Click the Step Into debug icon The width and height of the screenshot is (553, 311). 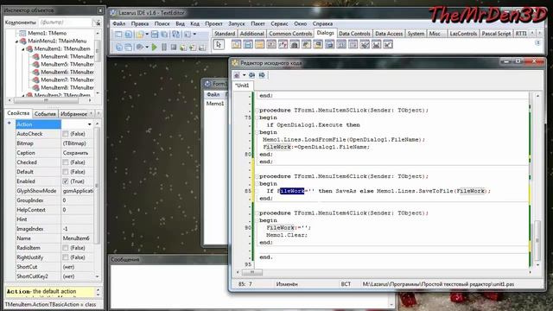pyautogui.click(x=183, y=47)
